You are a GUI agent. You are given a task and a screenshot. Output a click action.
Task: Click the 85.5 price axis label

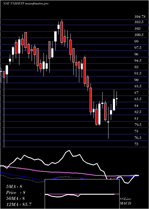138,99
